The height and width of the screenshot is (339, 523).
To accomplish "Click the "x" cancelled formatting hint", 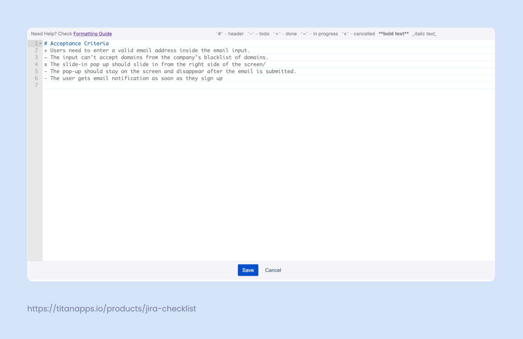I will (345, 34).
